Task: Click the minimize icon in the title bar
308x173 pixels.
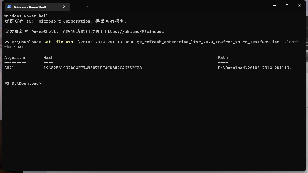Action: (x=274, y=5)
